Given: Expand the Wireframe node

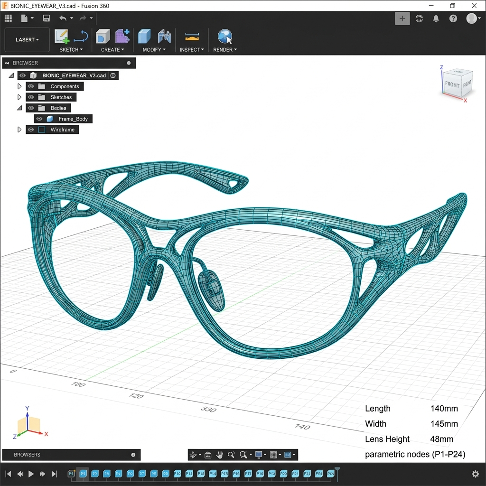Looking at the screenshot, I should (x=19, y=130).
